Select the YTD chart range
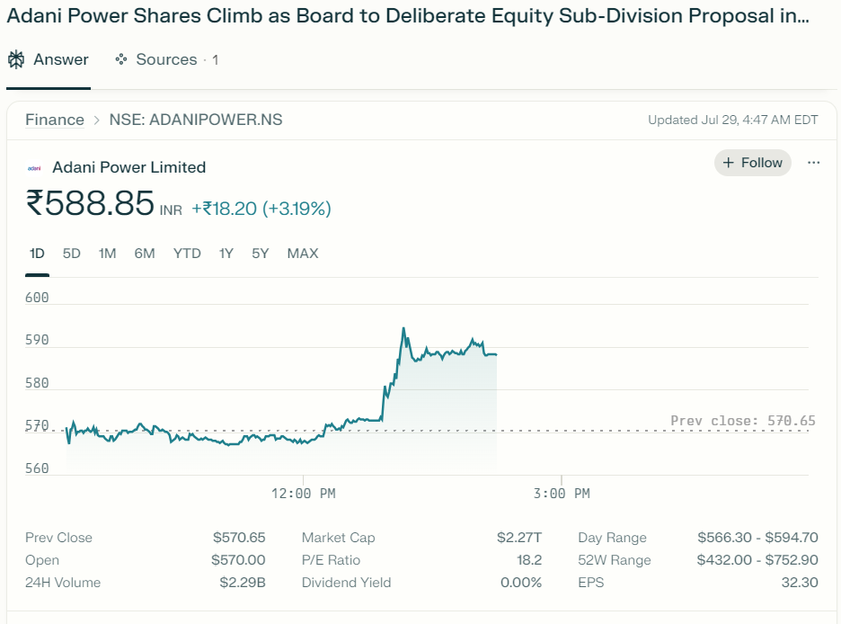This screenshot has height=624, width=841. pos(187,254)
